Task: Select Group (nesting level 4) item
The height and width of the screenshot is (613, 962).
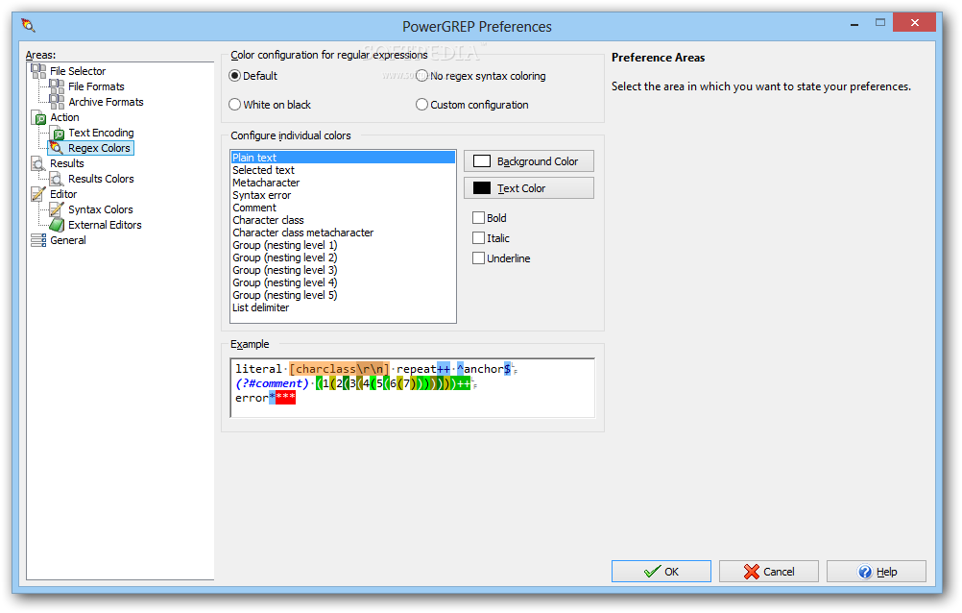Action: [343, 282]
